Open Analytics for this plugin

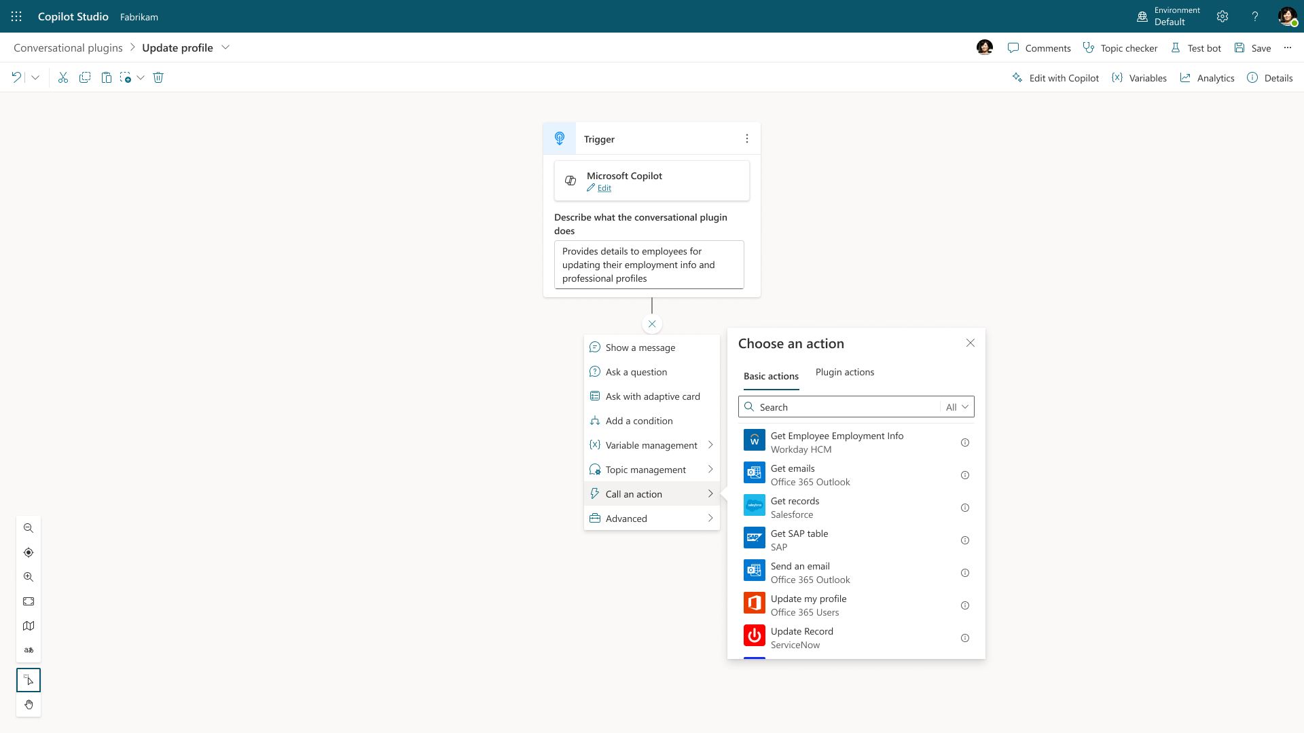point(1207,77)
